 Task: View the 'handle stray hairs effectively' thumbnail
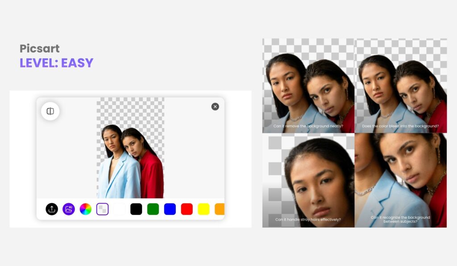308,180
